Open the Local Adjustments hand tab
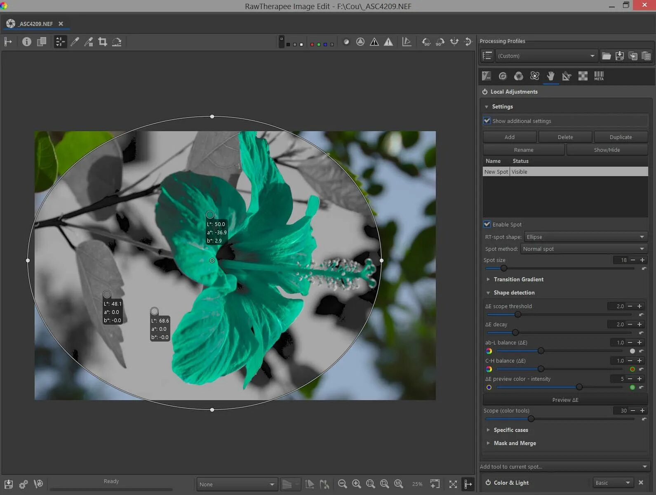 click(x=550, y=76)
